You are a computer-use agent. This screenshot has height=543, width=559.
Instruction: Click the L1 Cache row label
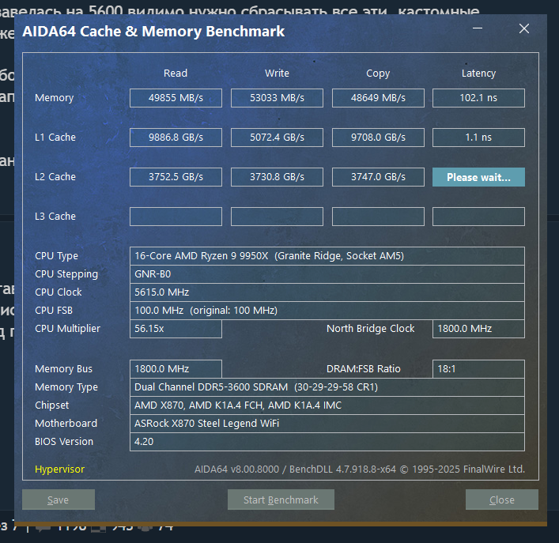tap(55, 138)
